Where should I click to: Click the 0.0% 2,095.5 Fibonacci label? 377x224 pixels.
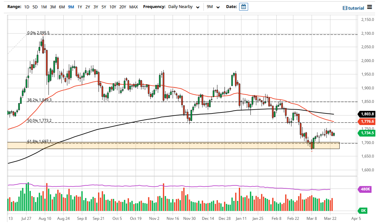click(38, 33)
